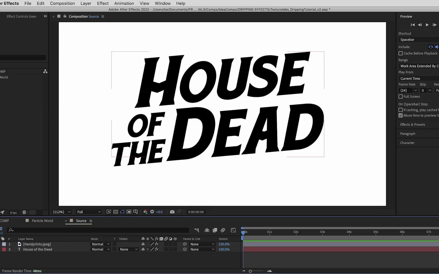
Task: Click the timeline layer search field
Action: click(x=98, y=230)
